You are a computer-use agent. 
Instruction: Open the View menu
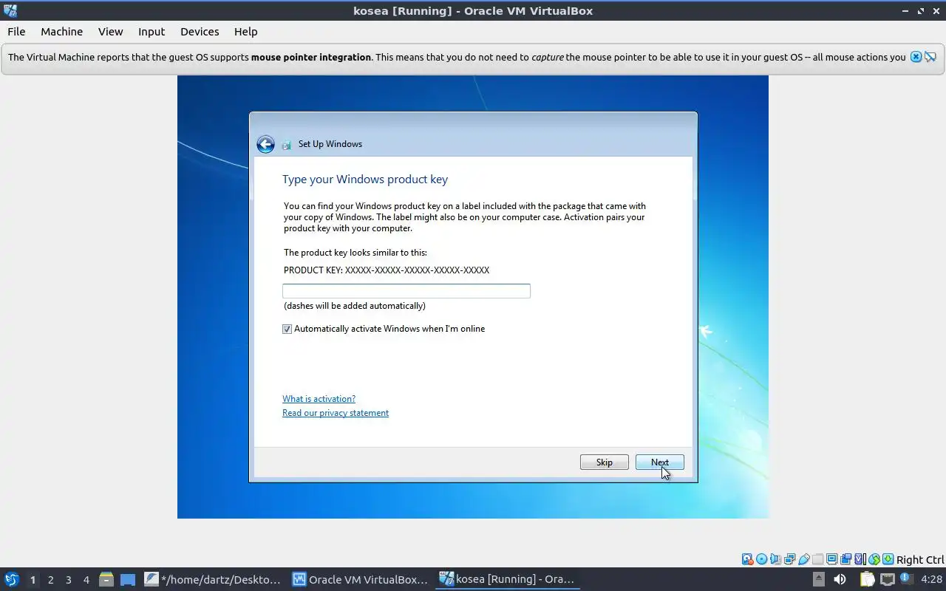click(x=110, y=32)
